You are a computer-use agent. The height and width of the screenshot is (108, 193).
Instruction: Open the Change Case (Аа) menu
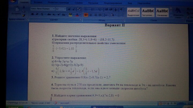tap(64, 15)
